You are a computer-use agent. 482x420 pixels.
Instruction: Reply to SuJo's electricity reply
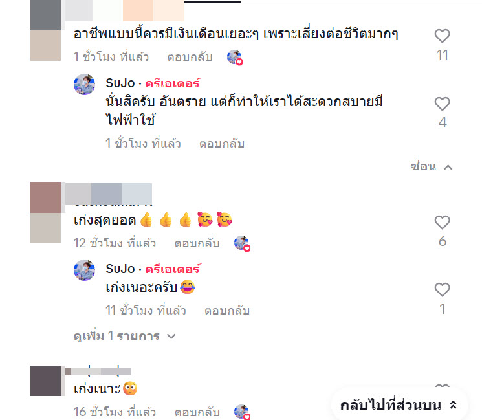coord(222,144)
